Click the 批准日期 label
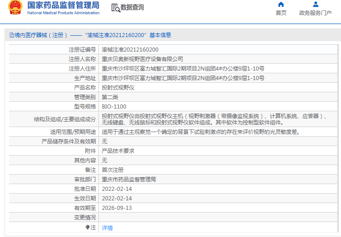This screenshot has height=237, width=341. (x=85, y=189)
